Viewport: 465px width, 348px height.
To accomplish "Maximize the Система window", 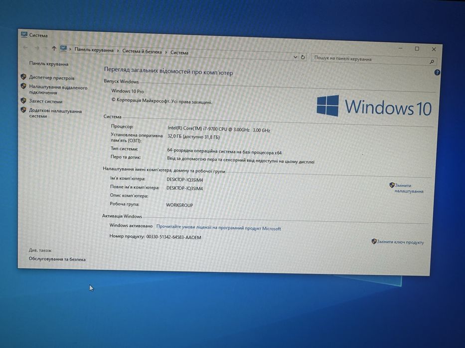I will pyautogui.click(x=417, y=49).
